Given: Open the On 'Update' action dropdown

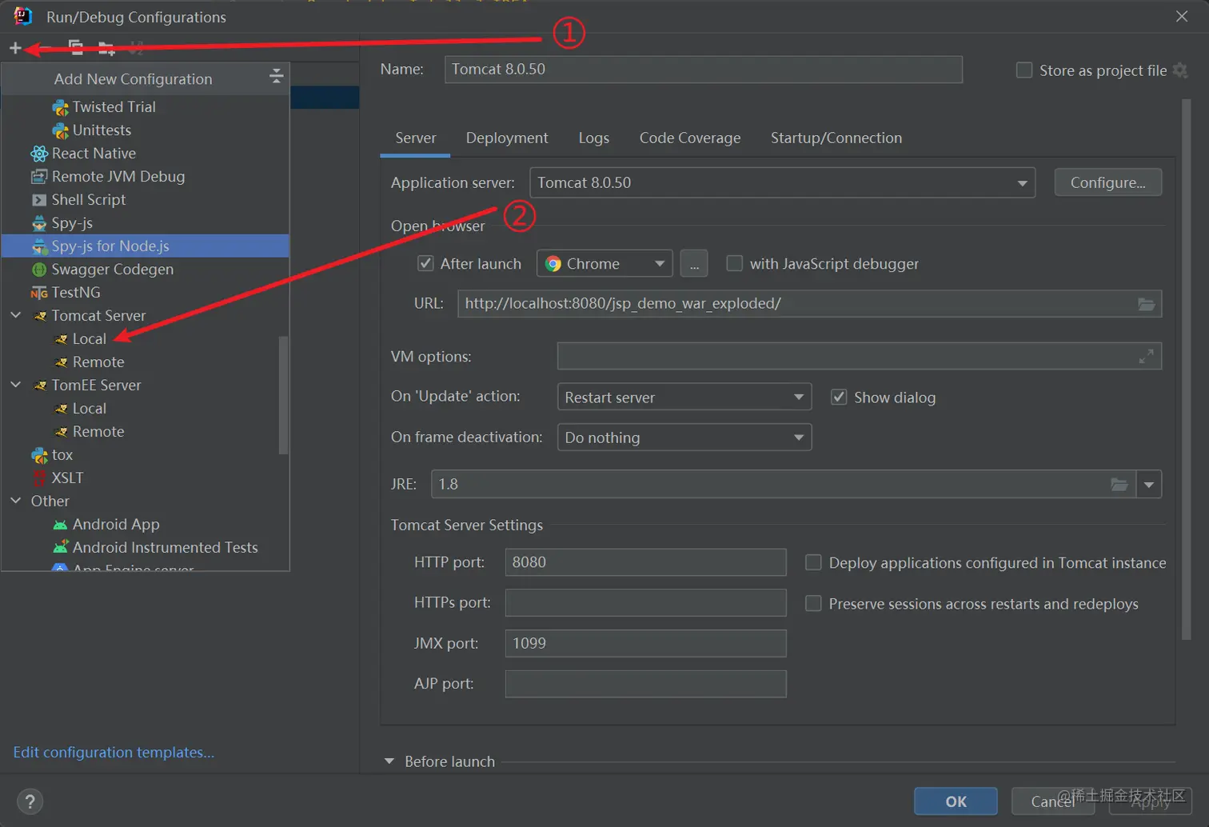Looking at the screenshot, I should point(684,397).
